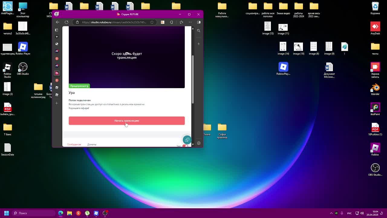Toggle the browser sidebar pane icon
387x218 pixels.
click(x=199, y=22)
